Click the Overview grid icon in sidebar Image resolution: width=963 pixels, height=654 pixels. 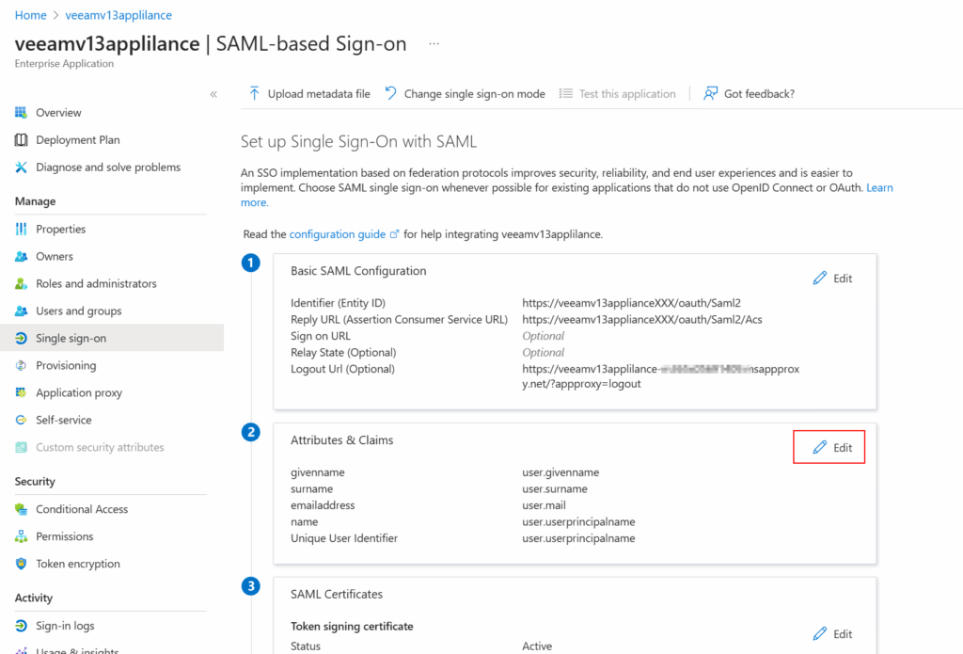21,113
